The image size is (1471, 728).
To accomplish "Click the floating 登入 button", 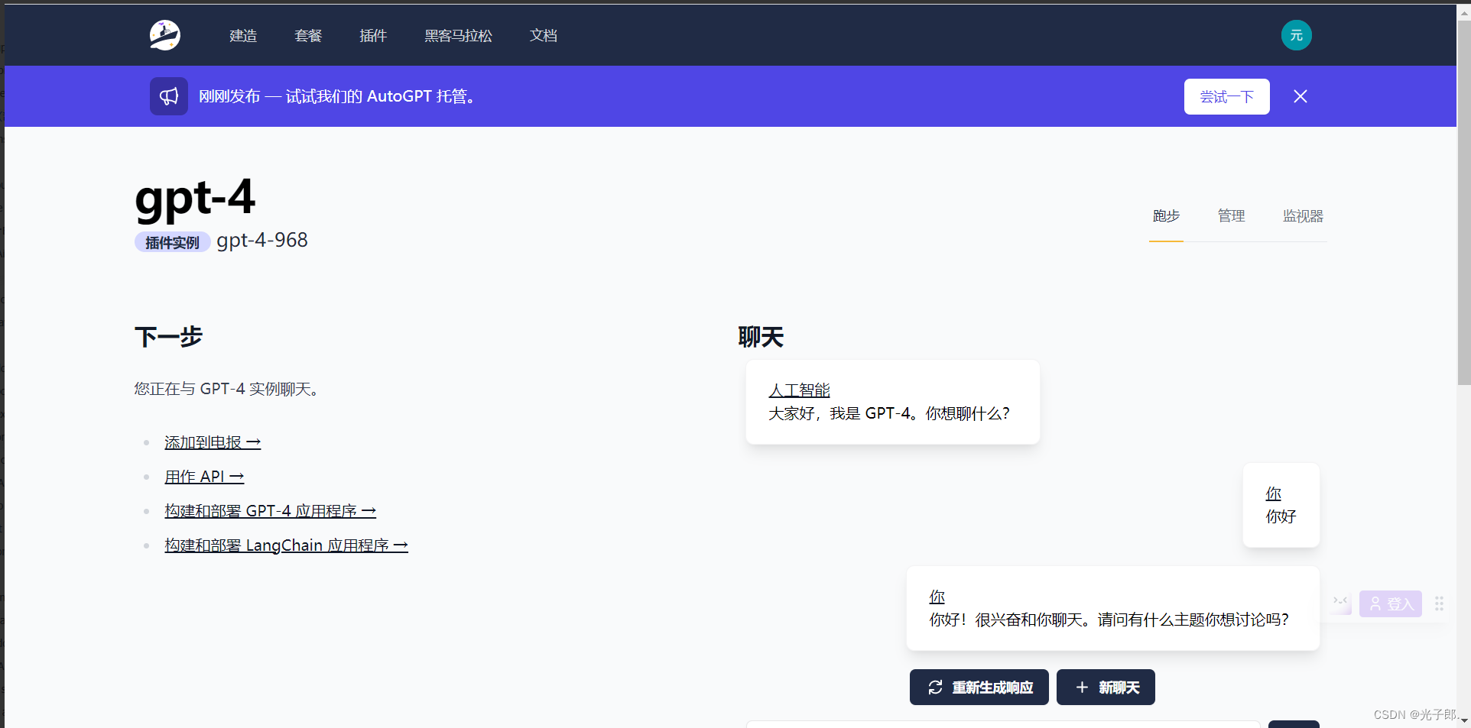I will pos(1390,603).
